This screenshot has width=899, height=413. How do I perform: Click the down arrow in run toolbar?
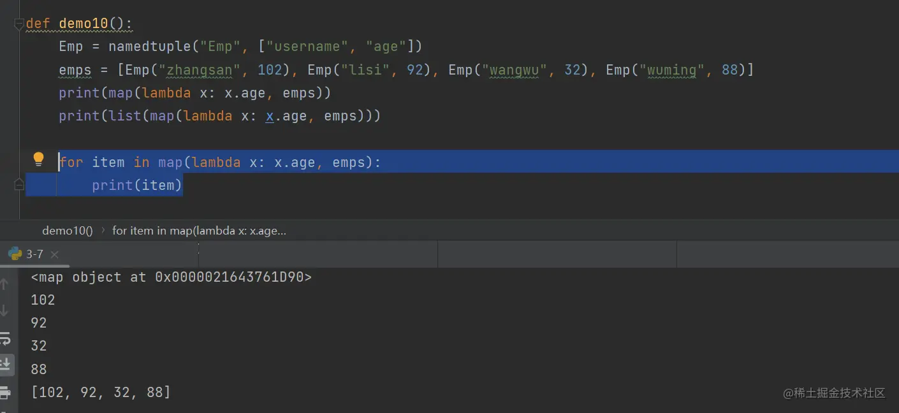pyautogui.click(x=5, y=311)
